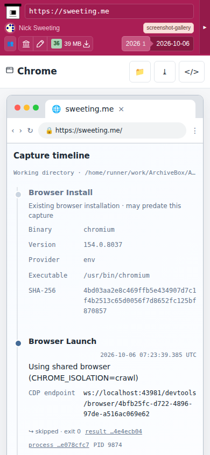Image resolution: width=210 pixels, height=455 pixels.
Task: Click the browser back chevron
Action: point(13,130)
